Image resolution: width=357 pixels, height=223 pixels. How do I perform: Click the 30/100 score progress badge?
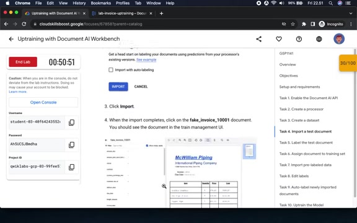coord(348,63)
